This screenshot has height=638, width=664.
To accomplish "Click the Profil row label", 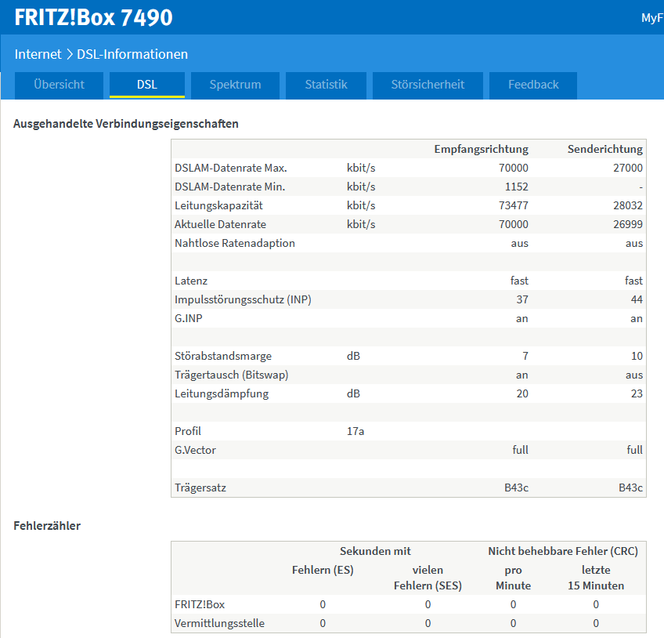I will pyautogui.click(x=188, y=431).
